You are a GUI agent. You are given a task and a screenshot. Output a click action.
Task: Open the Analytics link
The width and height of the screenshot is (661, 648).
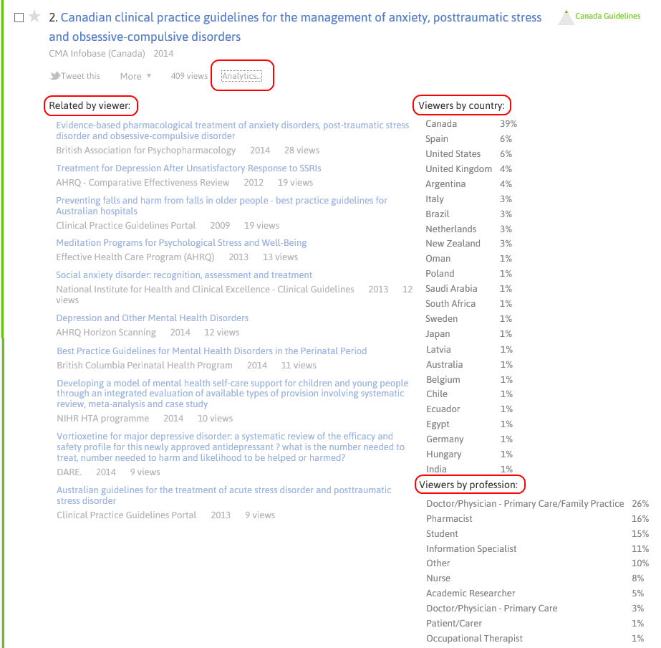(x=241, y=76)
